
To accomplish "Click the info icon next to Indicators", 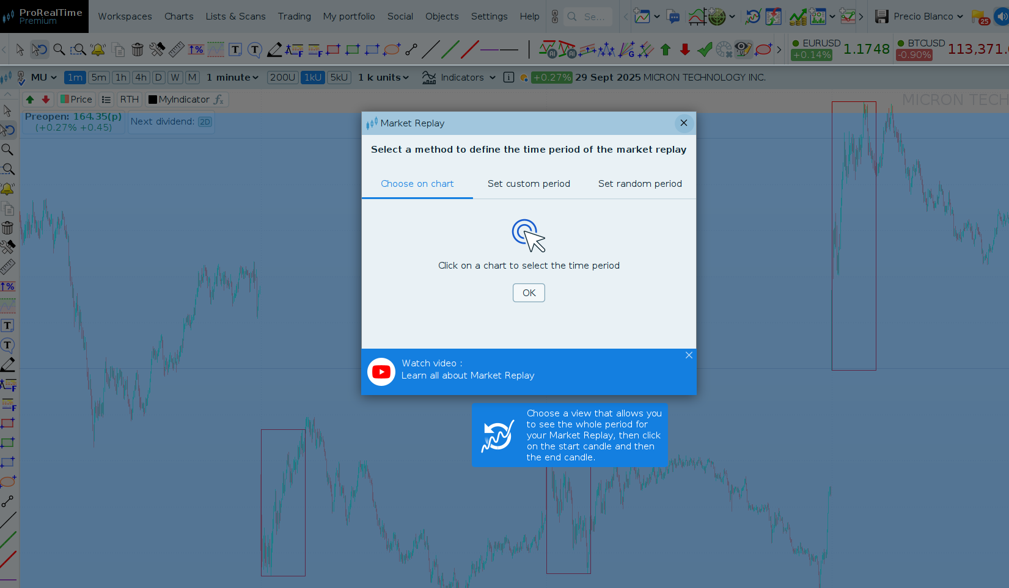I will point(508,78).
